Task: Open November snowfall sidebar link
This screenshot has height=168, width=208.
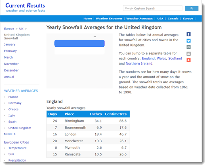Action: point(11,64)
